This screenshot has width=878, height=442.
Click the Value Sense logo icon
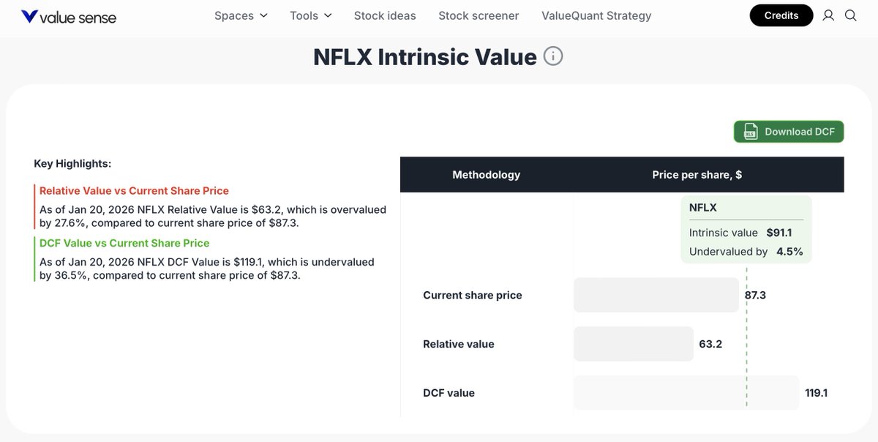pos(29,16)
